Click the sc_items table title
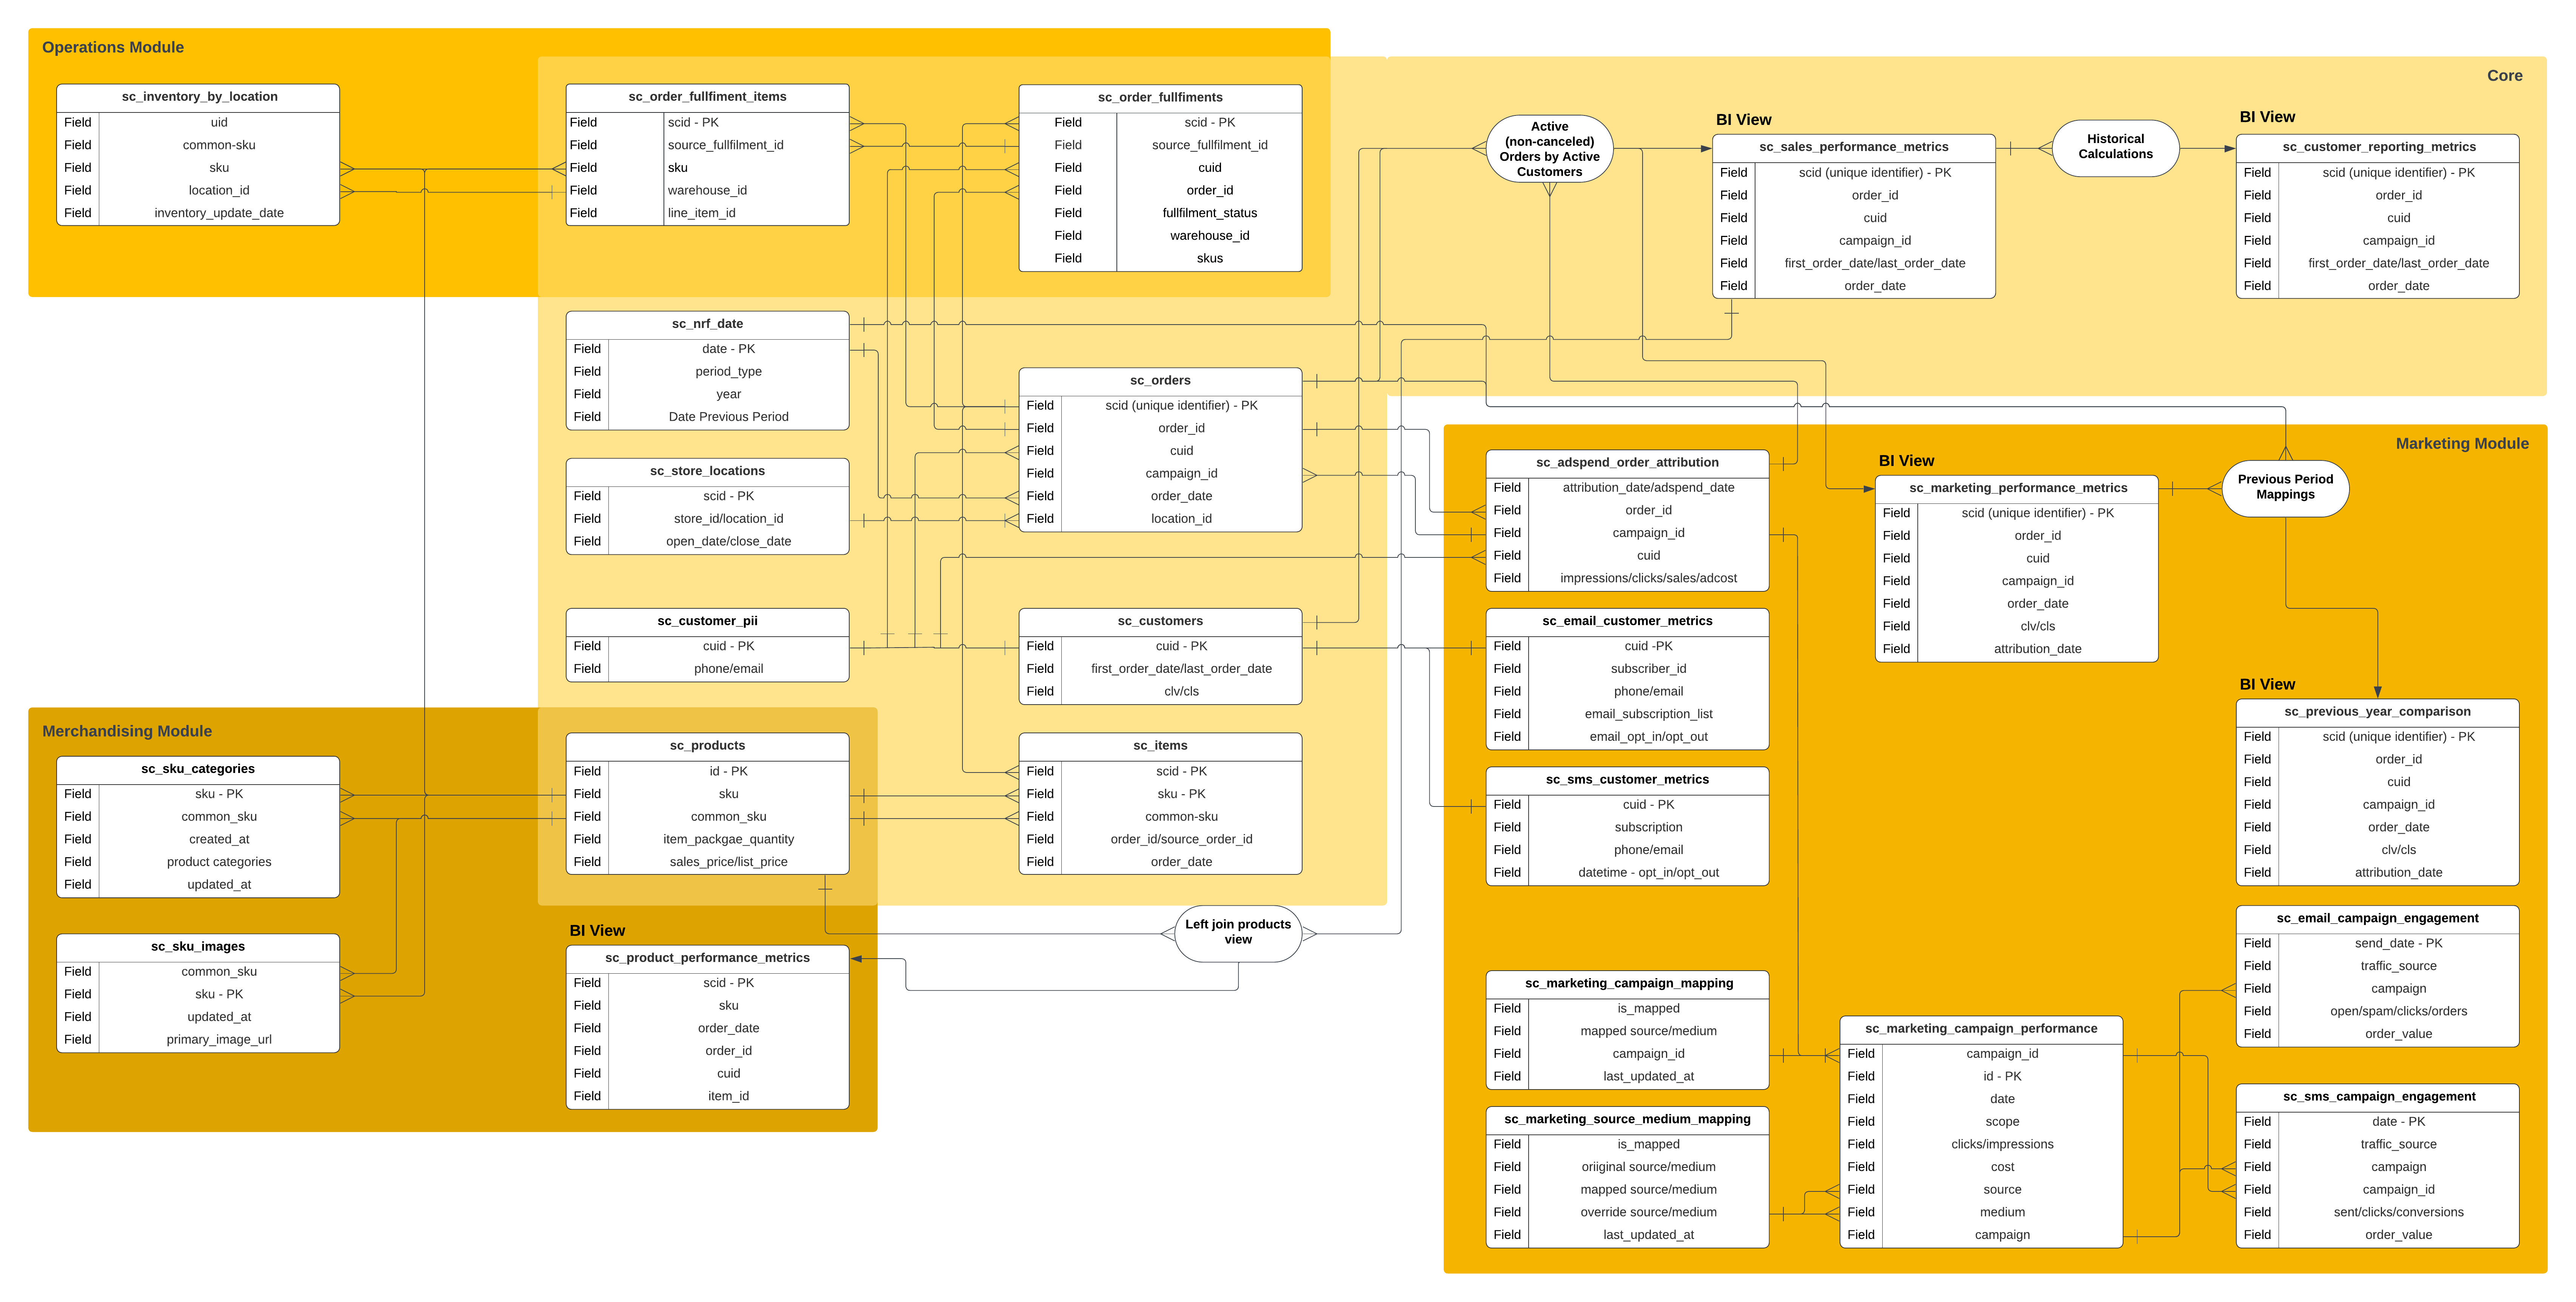This screenshot has width=2576, height=1302. coord(1160,746)
